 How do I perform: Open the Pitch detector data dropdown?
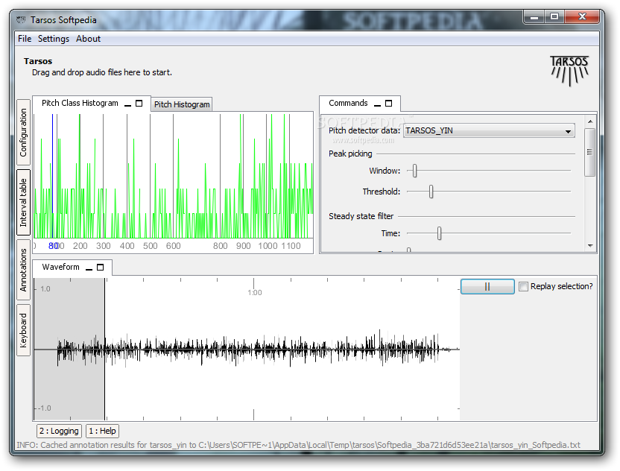[x=489, y=131]
